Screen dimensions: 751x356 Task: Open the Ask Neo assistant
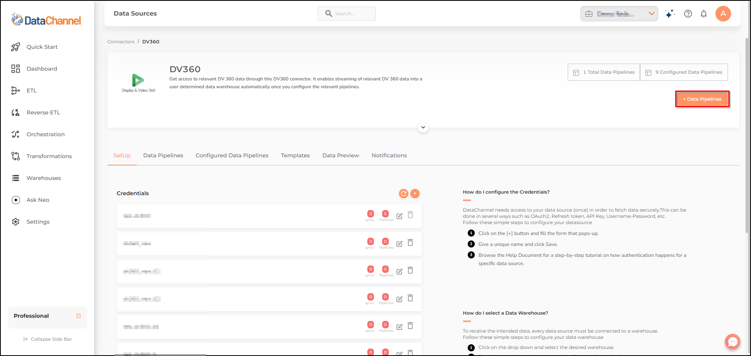tap(30, 200)
